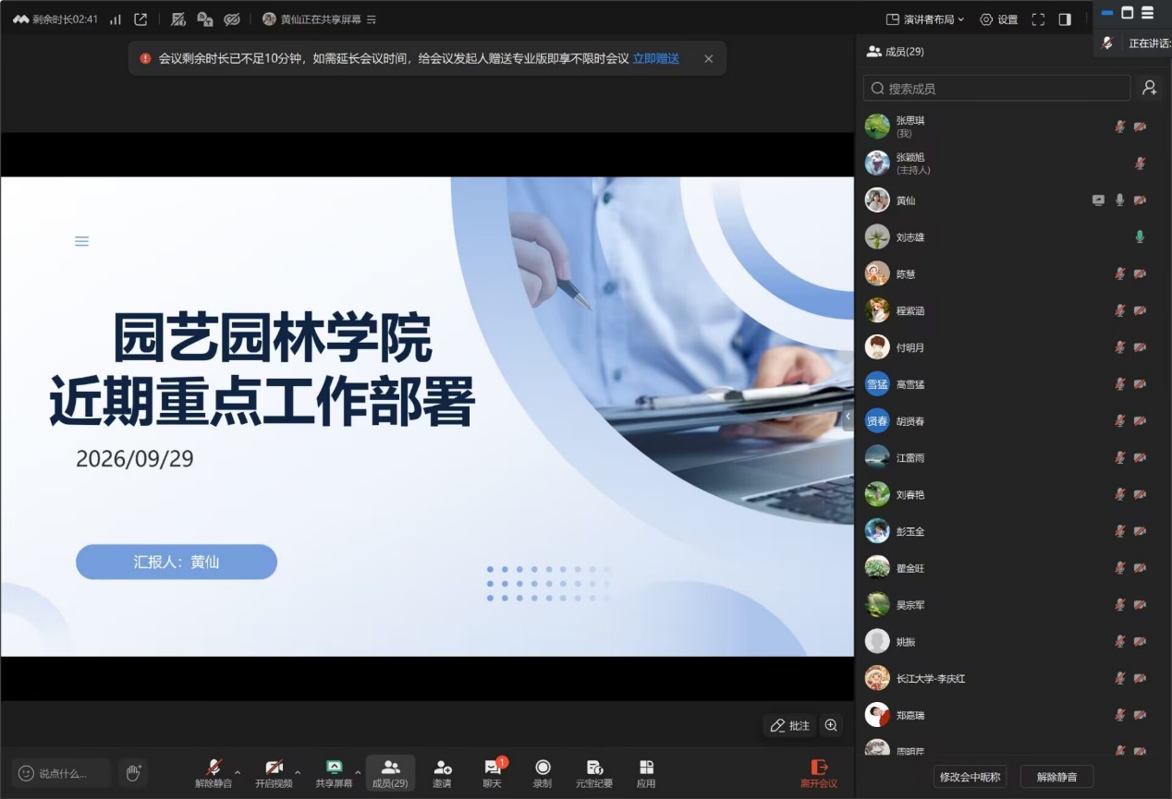This screenshot has width=1172, height=799.
Task: Click the emoji smiley icon in chat box
Action: tap(26, 773)
